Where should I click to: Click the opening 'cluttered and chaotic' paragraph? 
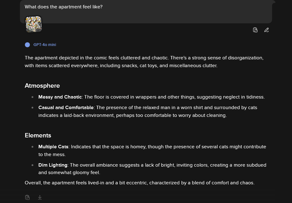click(144, 62)
